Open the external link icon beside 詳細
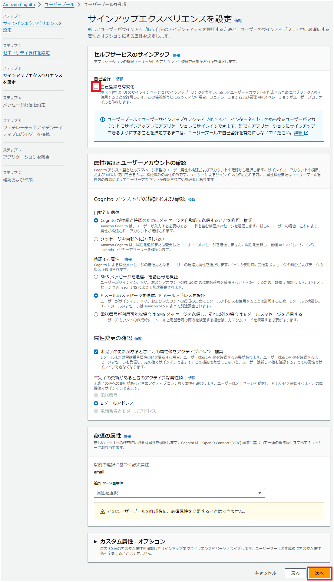Image resolution: width=334 pixels, height=582 pixels. pyautogui.click(x=306, y=133)
